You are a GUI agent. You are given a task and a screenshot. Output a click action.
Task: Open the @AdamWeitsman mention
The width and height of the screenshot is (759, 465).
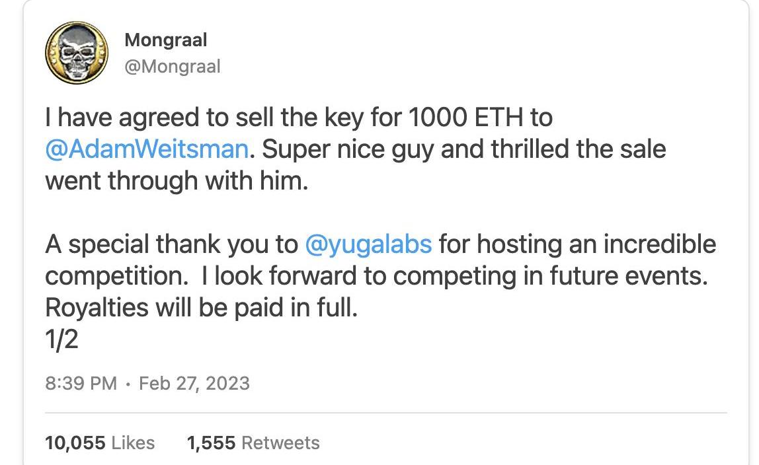pos(147,149)
